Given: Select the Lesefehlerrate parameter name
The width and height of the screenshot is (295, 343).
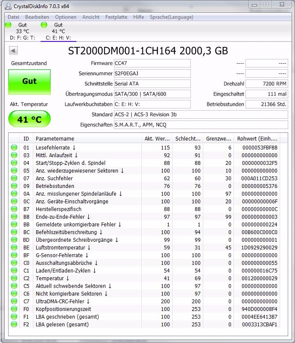Looking at the screenshot, I should click(x=55, y=148).
